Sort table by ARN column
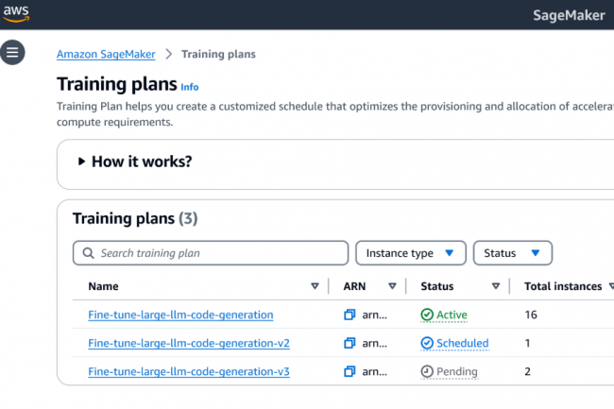 point(392,286)
